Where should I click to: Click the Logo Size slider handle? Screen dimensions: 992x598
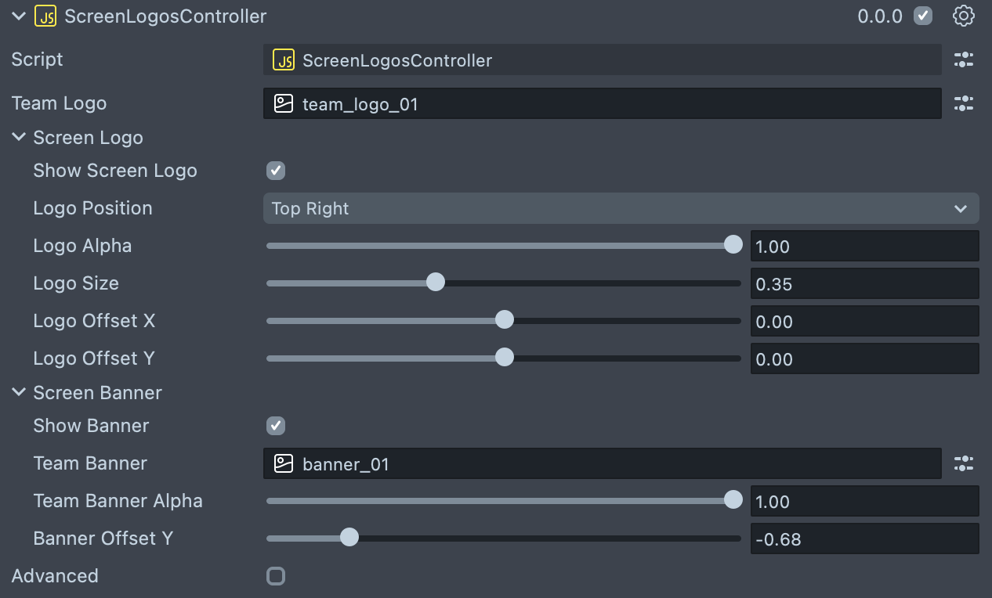coord(436,282)
